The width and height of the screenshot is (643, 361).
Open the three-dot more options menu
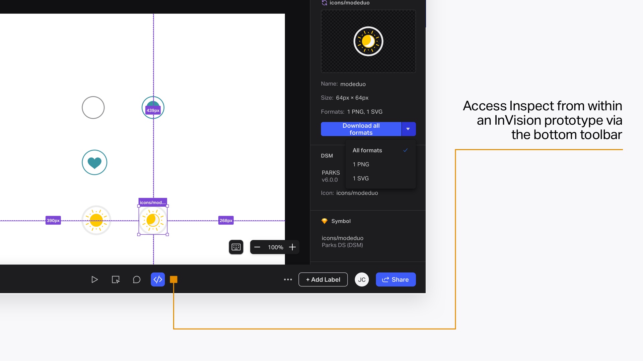click(288, 279)
